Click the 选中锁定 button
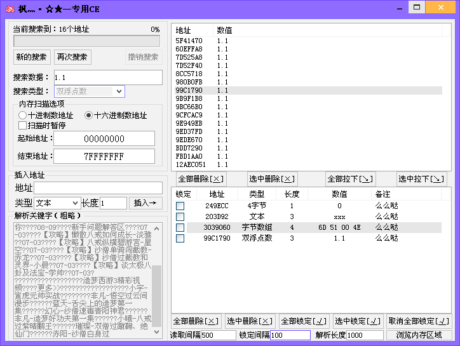460x346 pixels. pyautogui.click(x=358, y=321)
